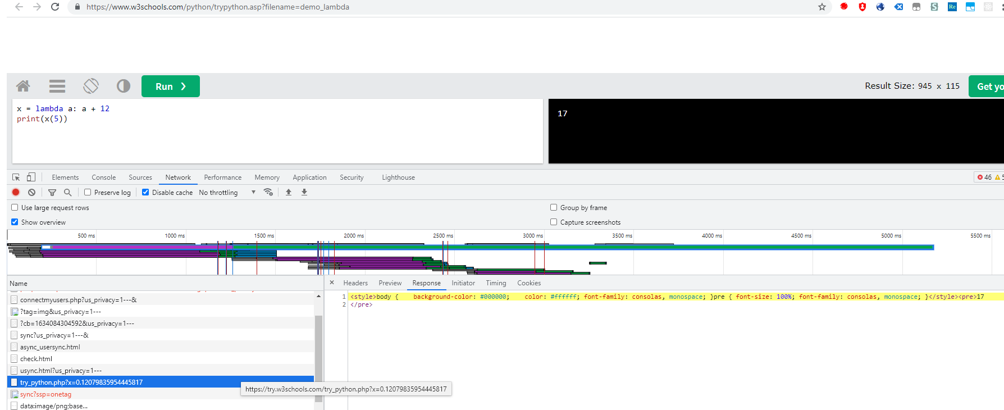The width and height of the screenshot is (1004, 410).
Task: Click the browser address bar URL
Action: tap(218, 7)
